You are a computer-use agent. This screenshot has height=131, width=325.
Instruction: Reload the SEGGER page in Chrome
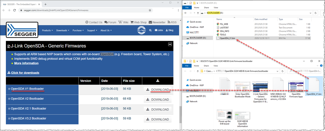coord(15,10)
